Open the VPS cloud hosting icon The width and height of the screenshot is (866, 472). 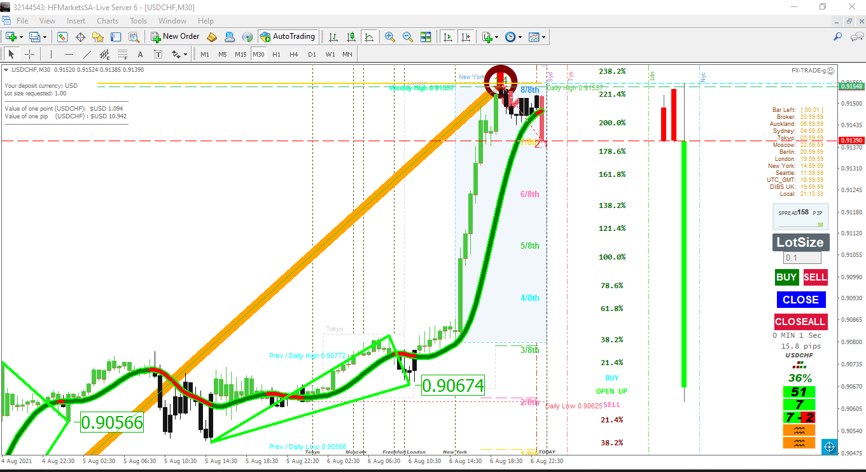230,37
